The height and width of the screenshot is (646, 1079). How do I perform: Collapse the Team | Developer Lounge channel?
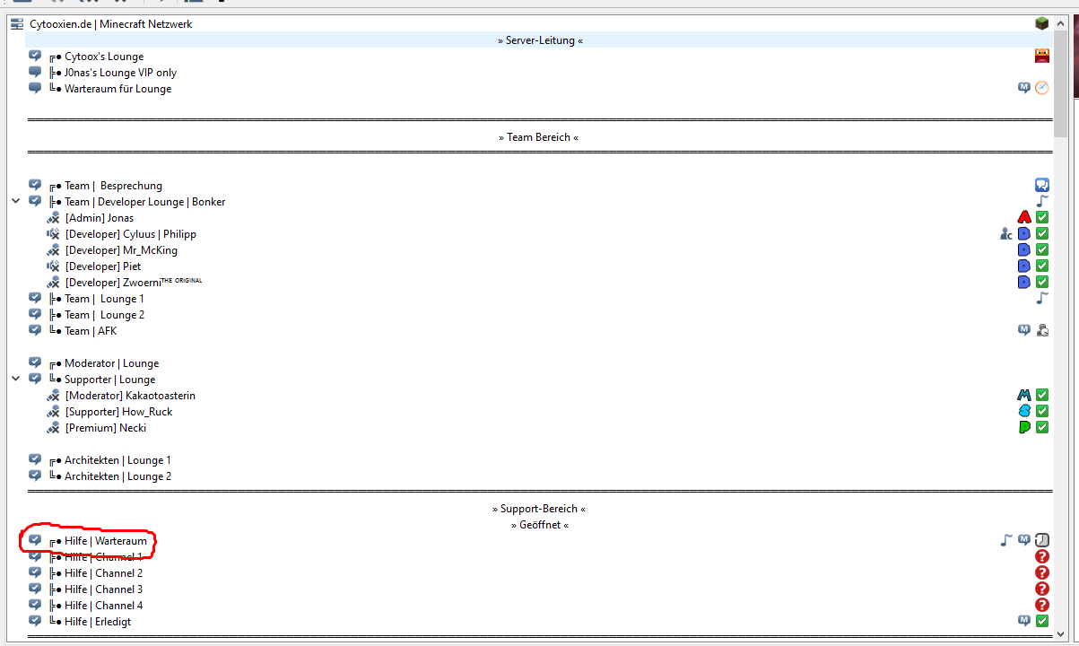15,201
